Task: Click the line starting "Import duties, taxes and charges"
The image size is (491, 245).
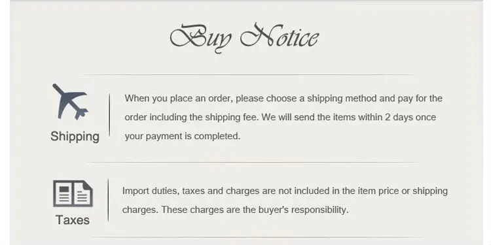Action: pos(285,191)
